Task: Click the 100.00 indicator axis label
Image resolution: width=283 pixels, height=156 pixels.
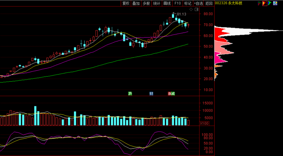Action: tap(207, 135)
